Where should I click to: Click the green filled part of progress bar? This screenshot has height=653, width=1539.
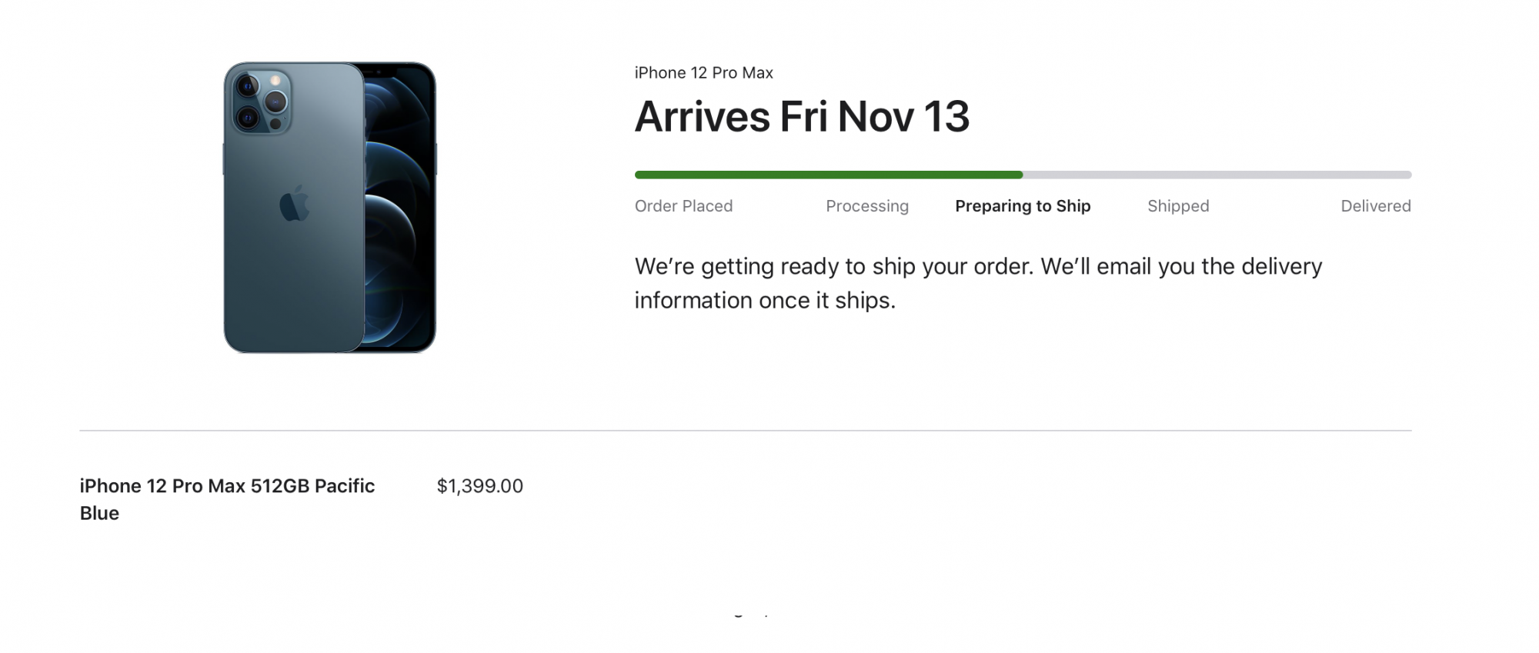click(829, 175)
